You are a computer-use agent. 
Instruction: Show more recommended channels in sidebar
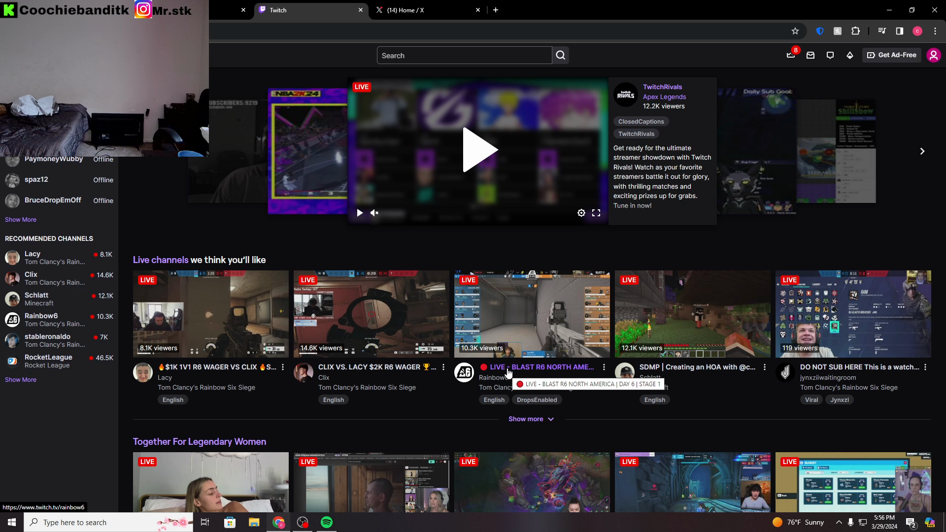click(x=21, y=380)
